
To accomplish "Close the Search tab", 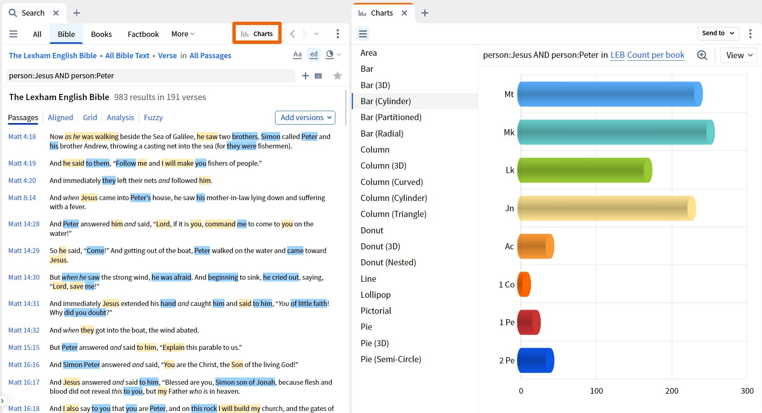I will [x=56, y=13].
